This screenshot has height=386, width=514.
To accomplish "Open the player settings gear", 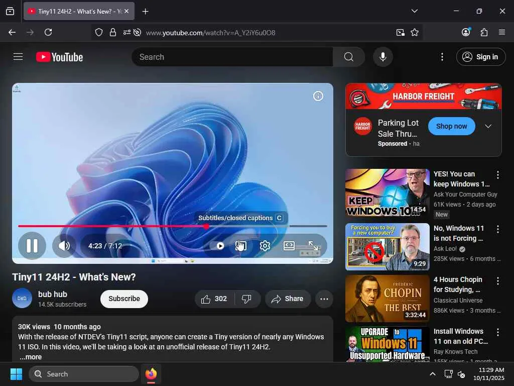I will tap(265, 245).
